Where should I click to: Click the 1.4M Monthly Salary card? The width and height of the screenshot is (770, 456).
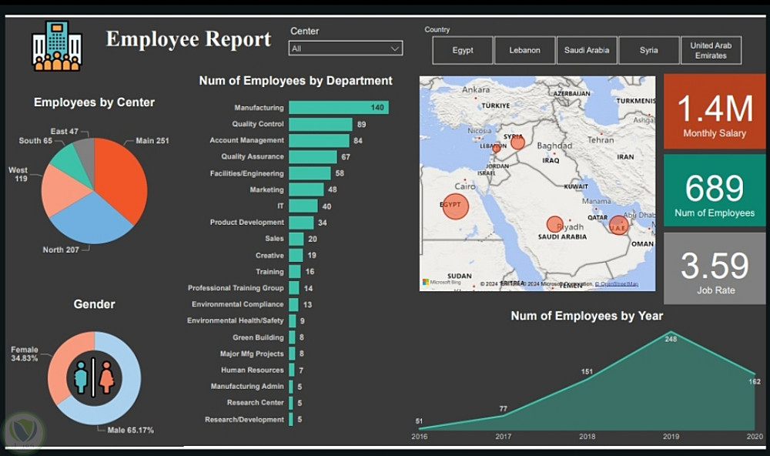point(715,112)
